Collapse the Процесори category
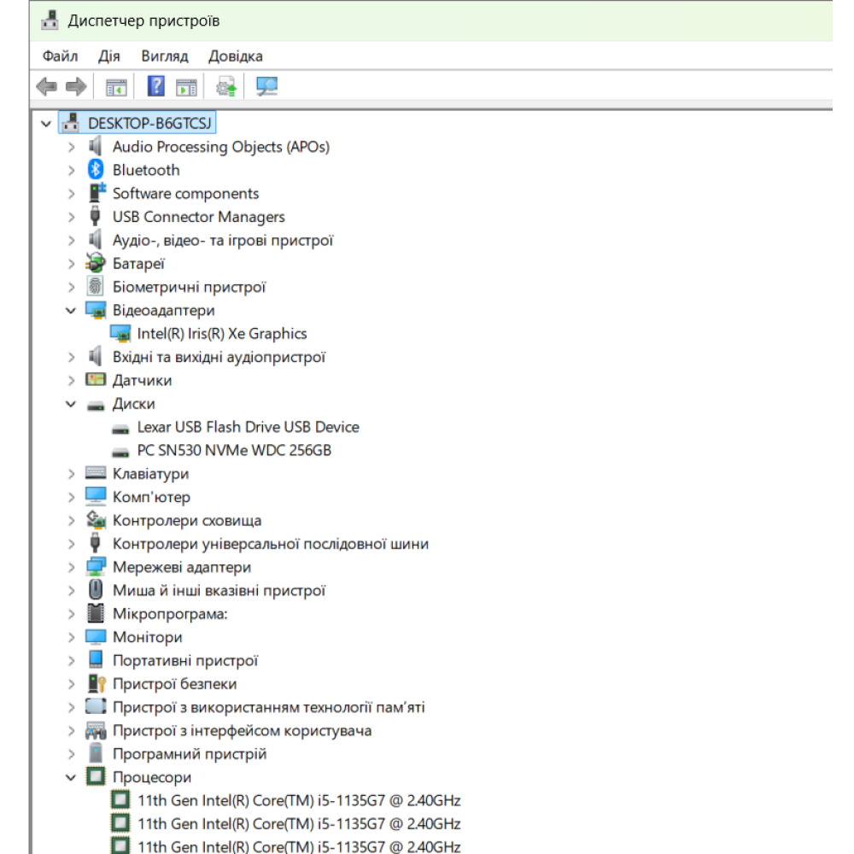This screenshot has height=854, width=854. click(71, 777)
